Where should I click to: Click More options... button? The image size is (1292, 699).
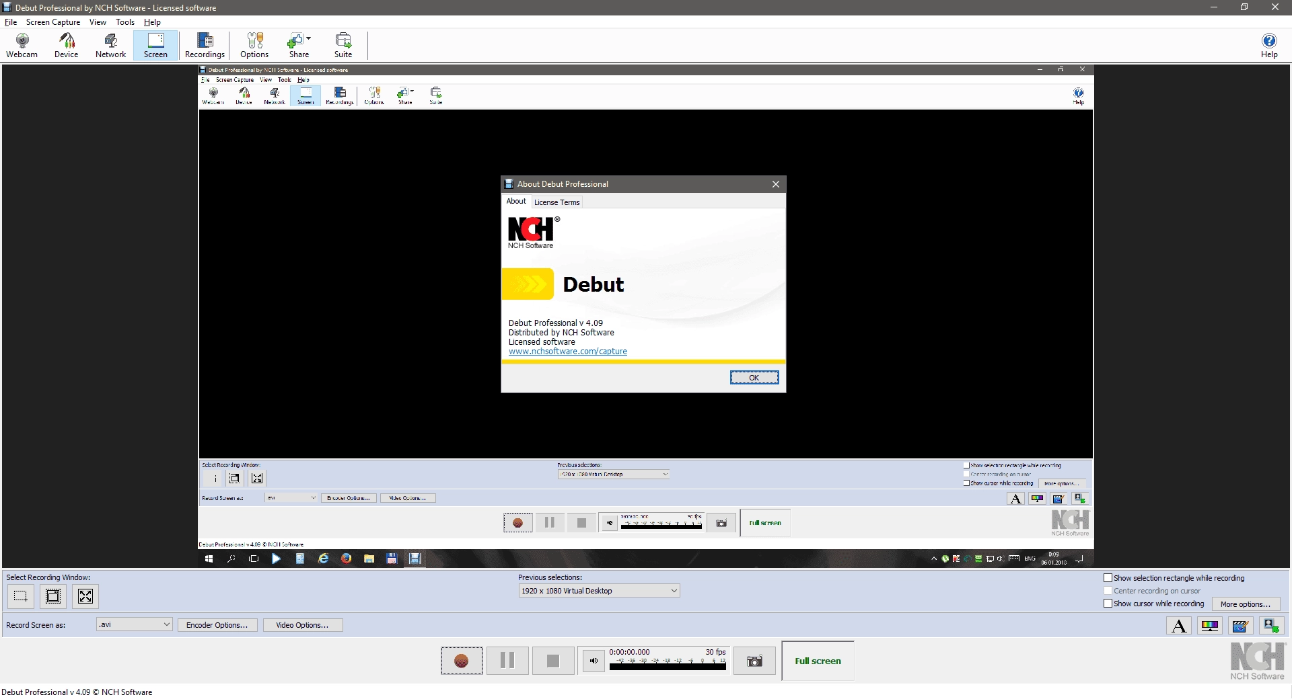coord(1246,604)
